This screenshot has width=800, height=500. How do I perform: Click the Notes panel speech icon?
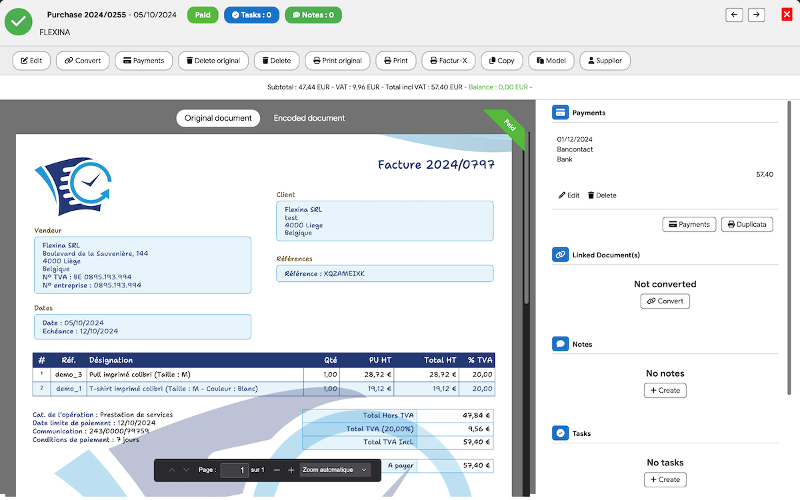pos(560,344)
